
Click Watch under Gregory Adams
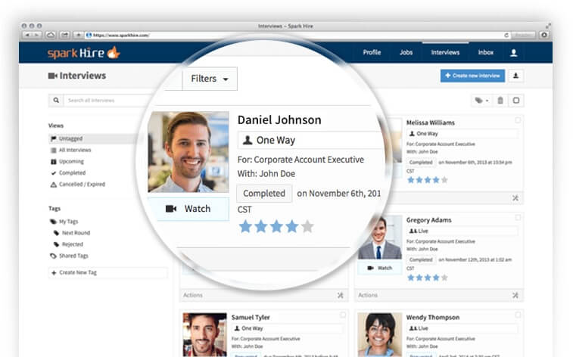click(380, 268)
